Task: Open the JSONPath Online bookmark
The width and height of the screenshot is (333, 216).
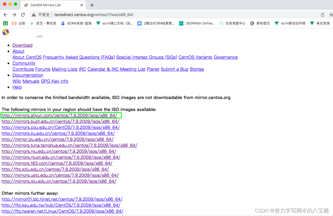Action: pos(197,23)
